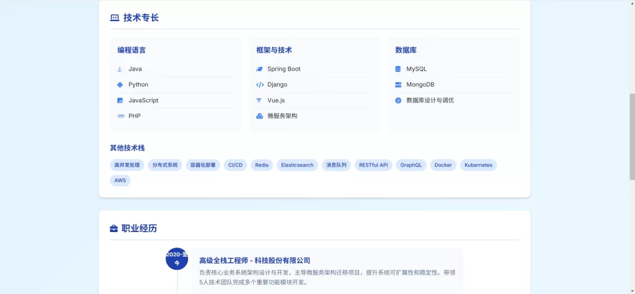Click the Vue.js list item text

click(x=276, y=100)
